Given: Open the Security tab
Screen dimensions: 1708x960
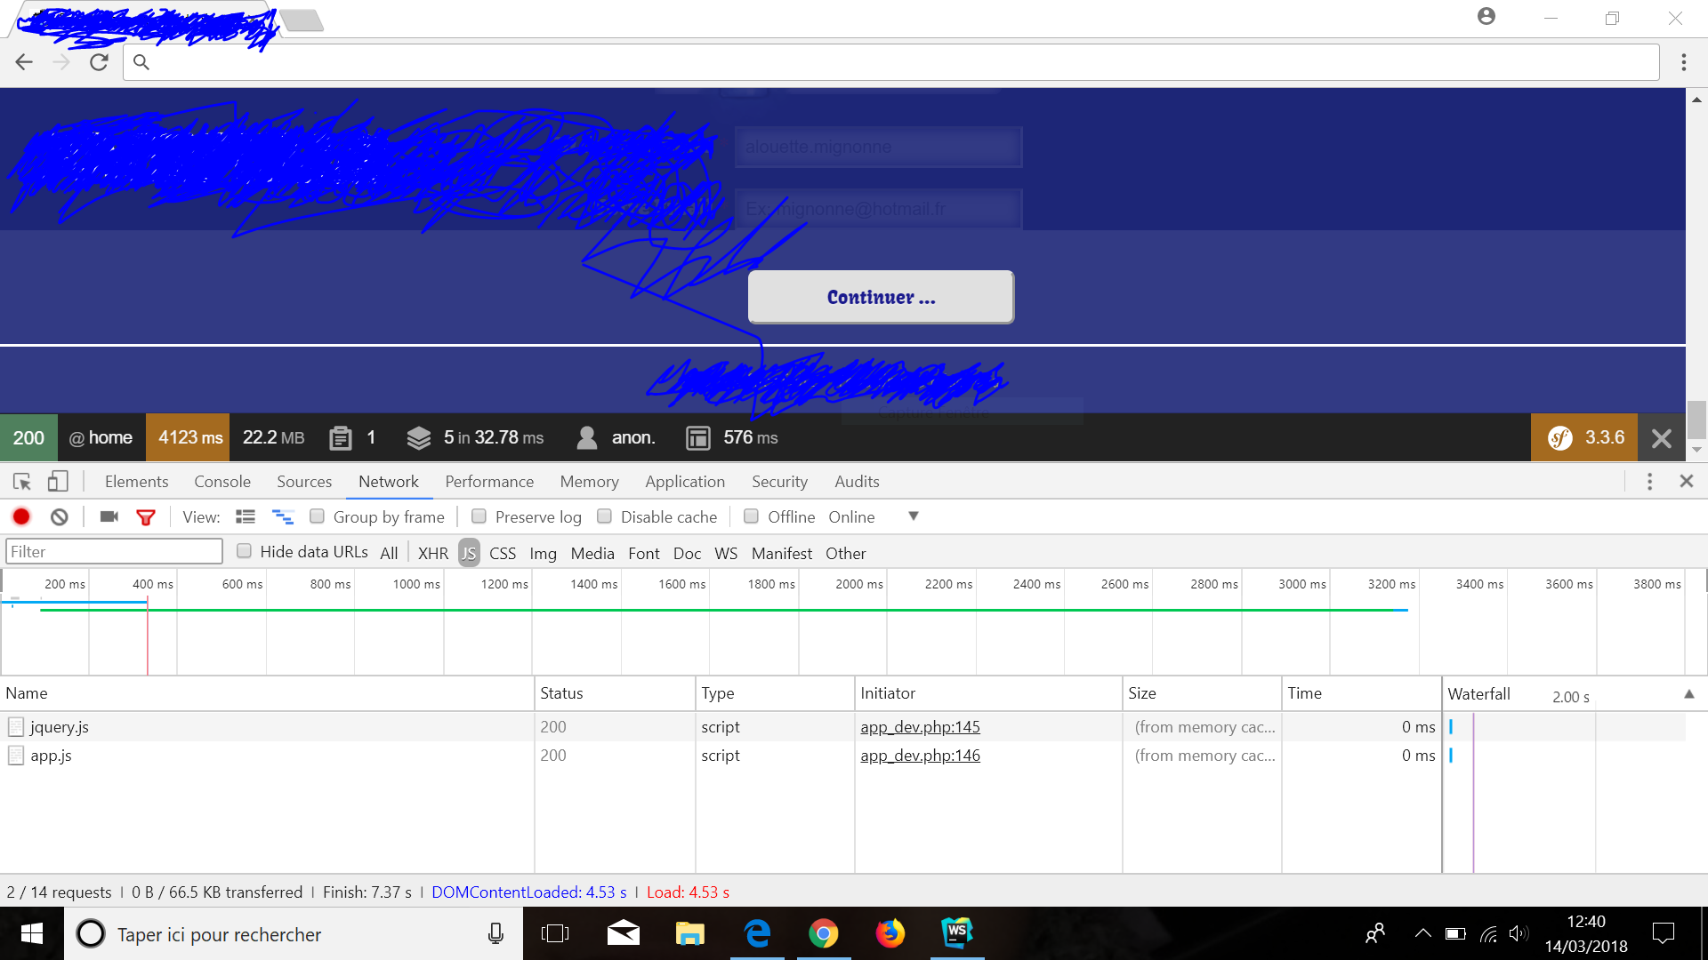Looking at the screenshot, I should click(779, 482).
